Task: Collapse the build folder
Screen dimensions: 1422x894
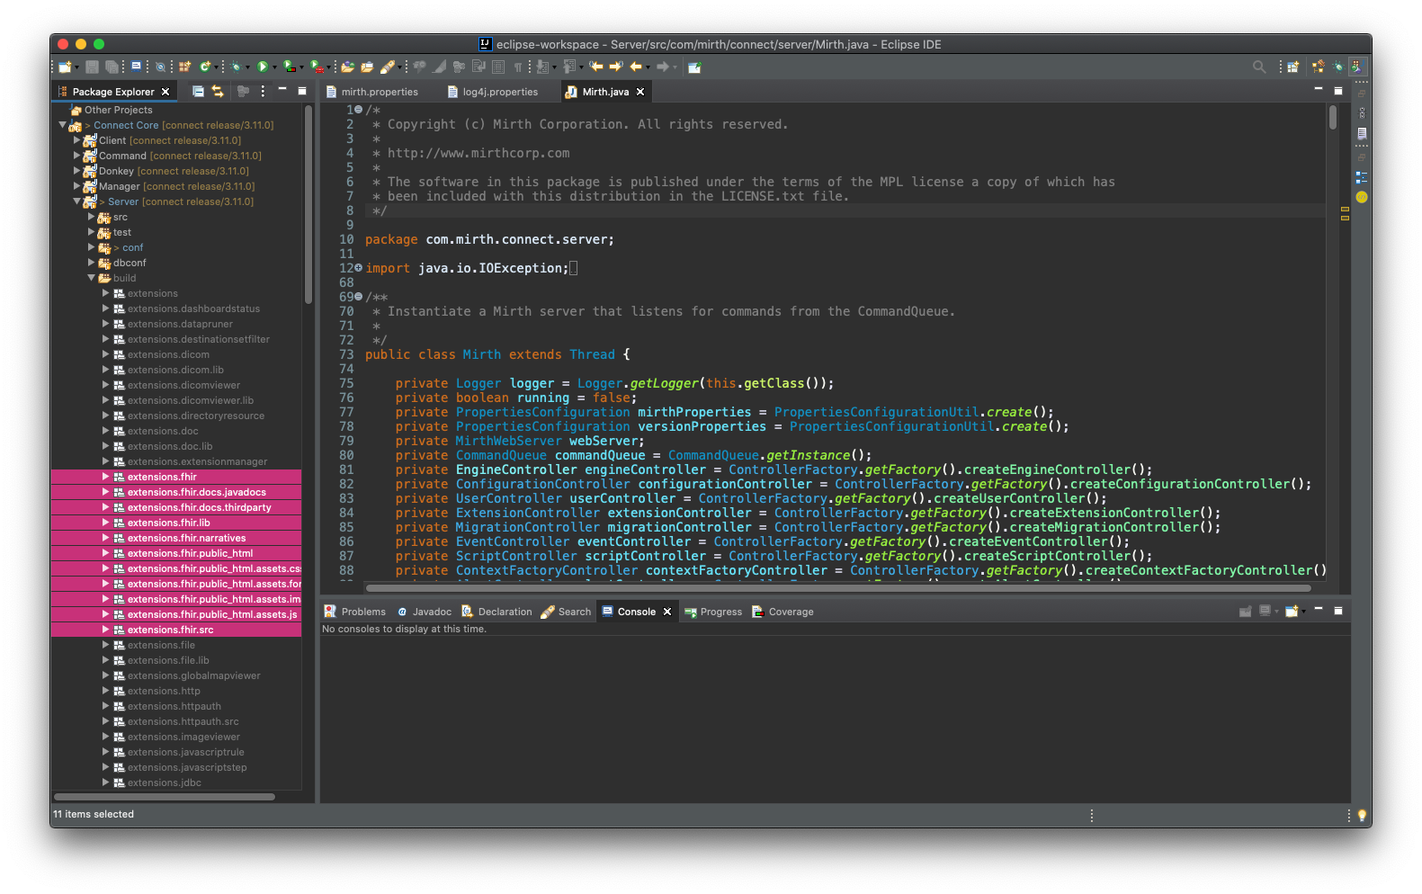Action: click(91, 278)
